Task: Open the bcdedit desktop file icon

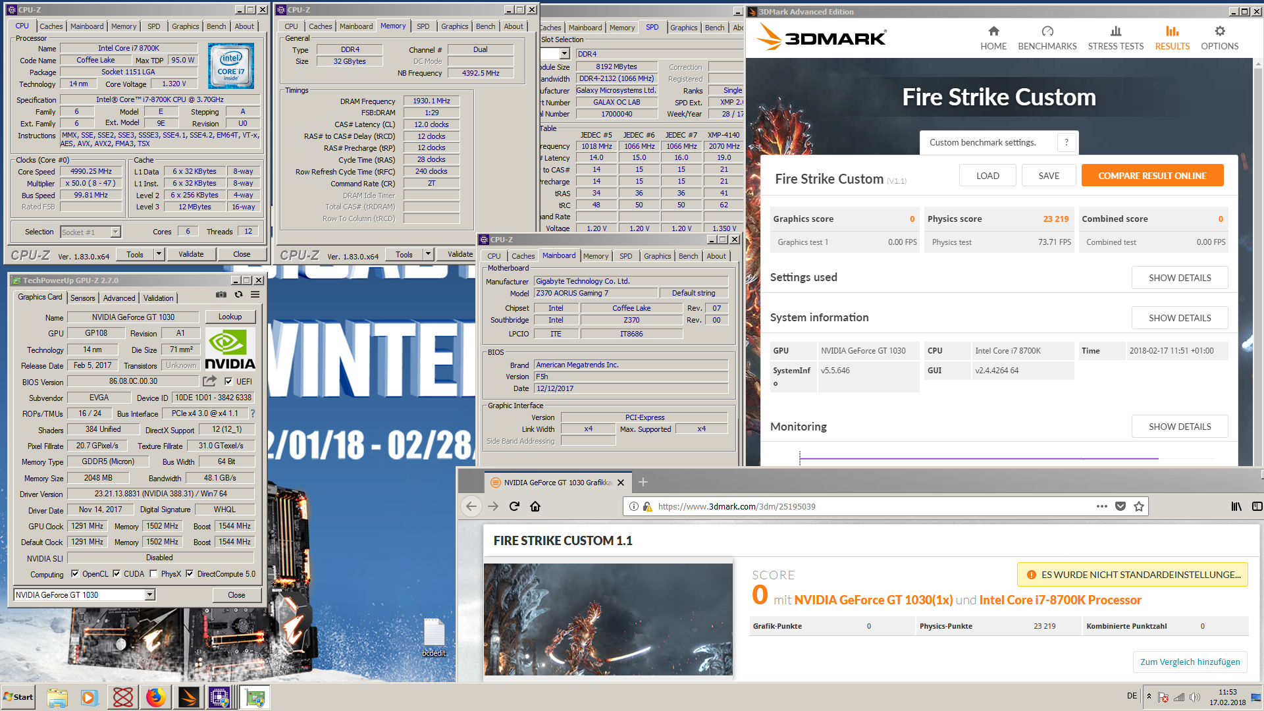Action: 434,637
